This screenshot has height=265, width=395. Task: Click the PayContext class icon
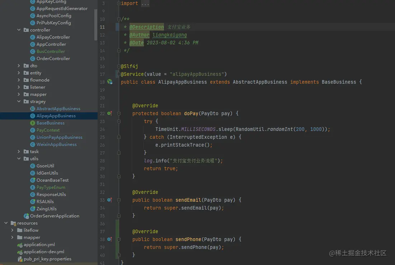pyautogui.click(x=33, y=130)
